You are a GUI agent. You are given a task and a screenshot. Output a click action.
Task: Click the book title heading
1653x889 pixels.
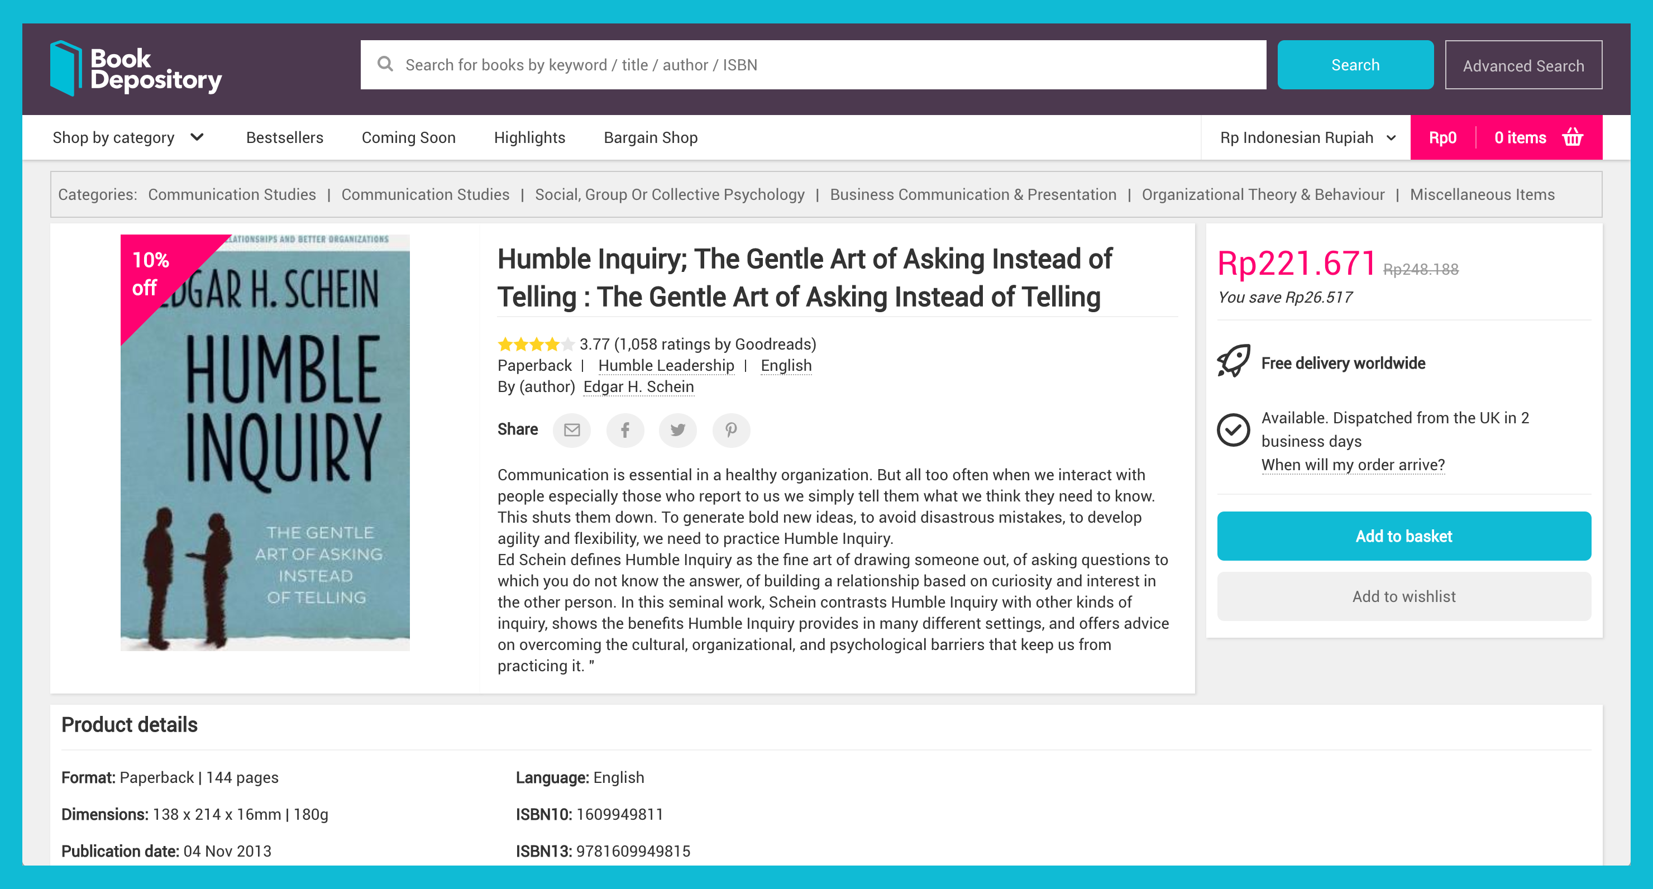coord(805,278)
